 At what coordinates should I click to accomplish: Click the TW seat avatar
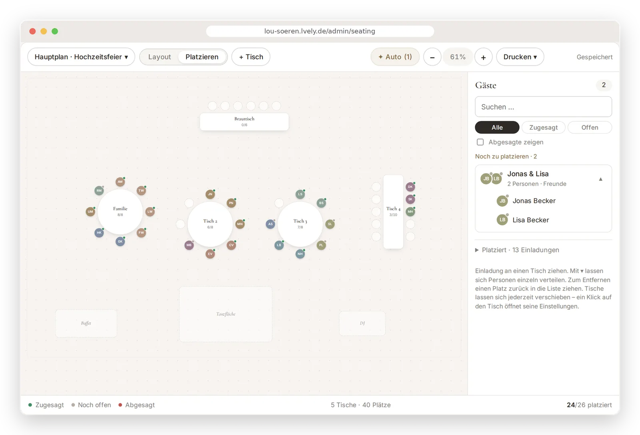click(141, 190)
